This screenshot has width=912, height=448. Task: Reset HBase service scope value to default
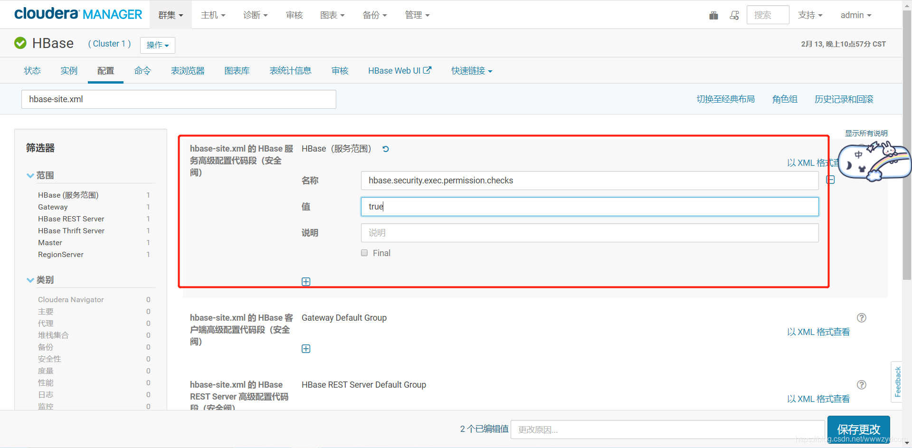pos(386,149)
